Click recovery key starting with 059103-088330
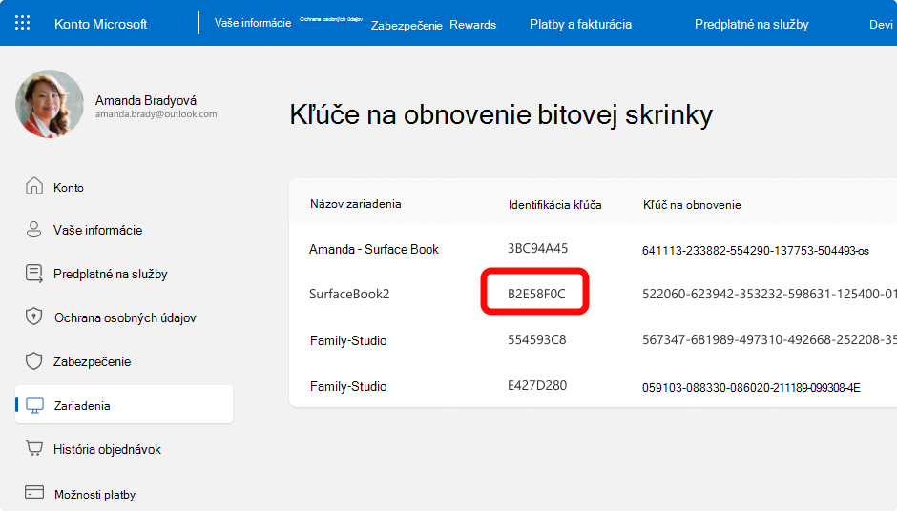The width and height of the screenshot is (897, 511). [751, 387]
